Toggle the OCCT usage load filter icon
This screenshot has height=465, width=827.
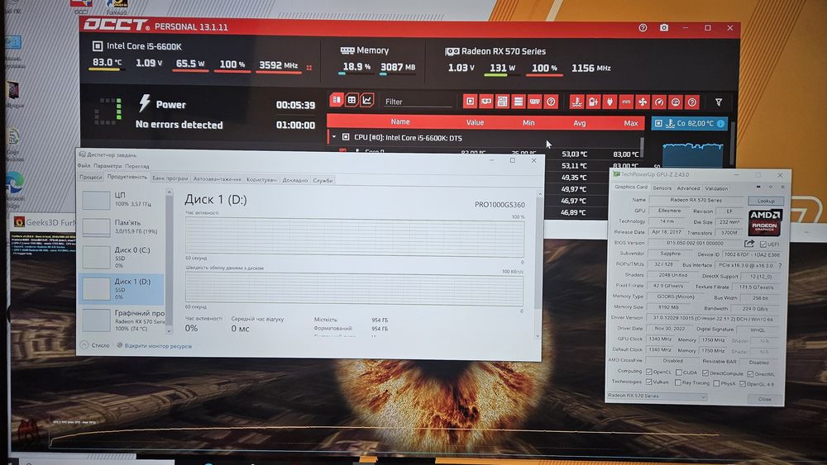click(x=675, y=102)
